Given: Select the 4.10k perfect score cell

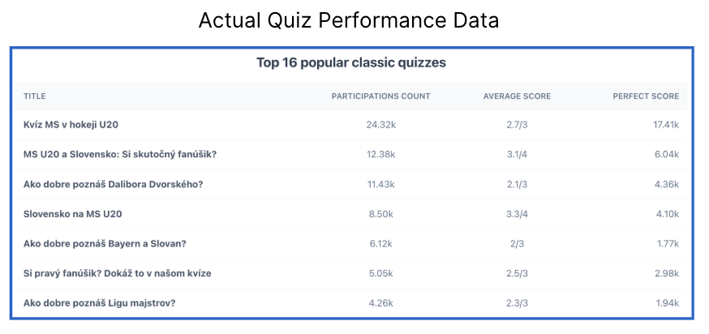Looking at the screenshot, I should click(x=667, y=214).
